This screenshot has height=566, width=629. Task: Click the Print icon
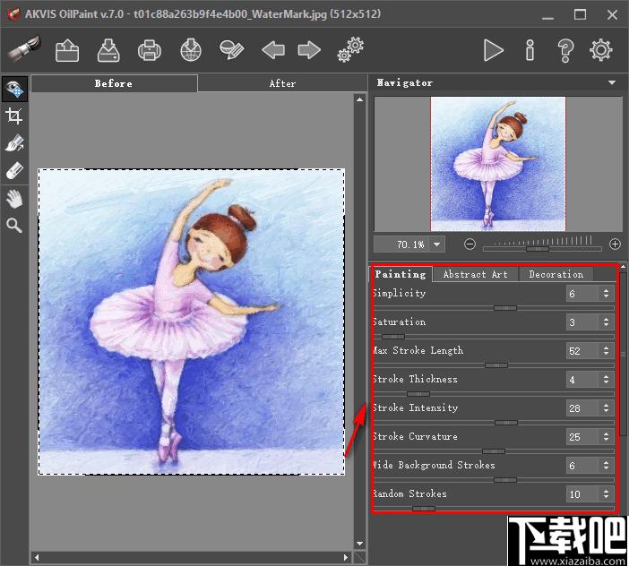[x=150, y=50]
